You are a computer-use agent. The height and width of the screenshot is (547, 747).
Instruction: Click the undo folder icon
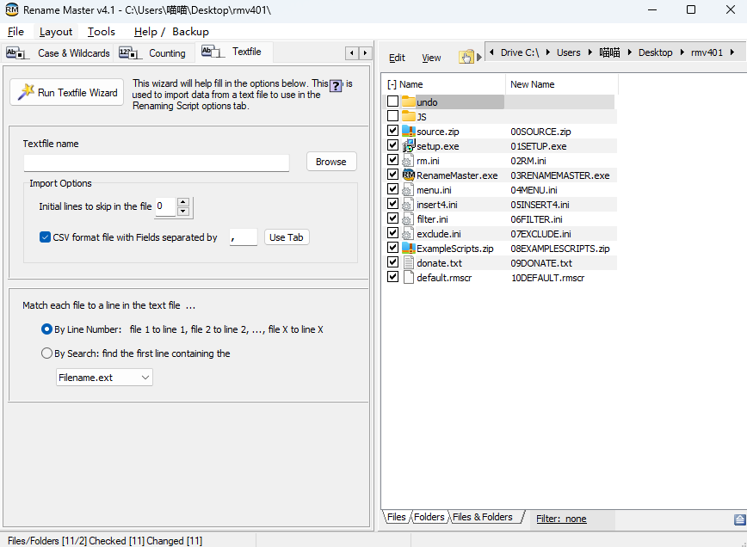pyautogui.click(x=409, y=102)
